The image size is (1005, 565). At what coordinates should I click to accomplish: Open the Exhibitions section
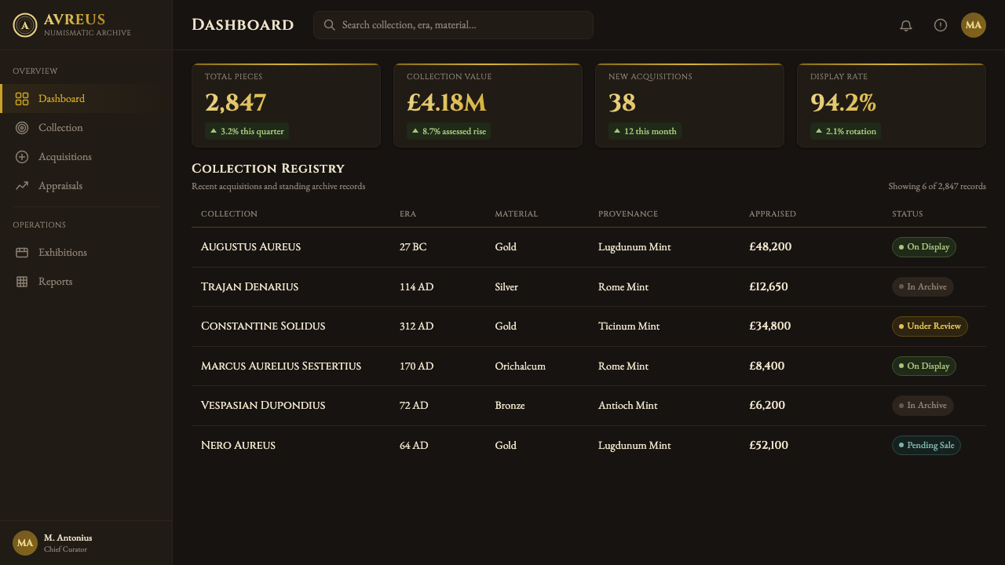point(86,253)
